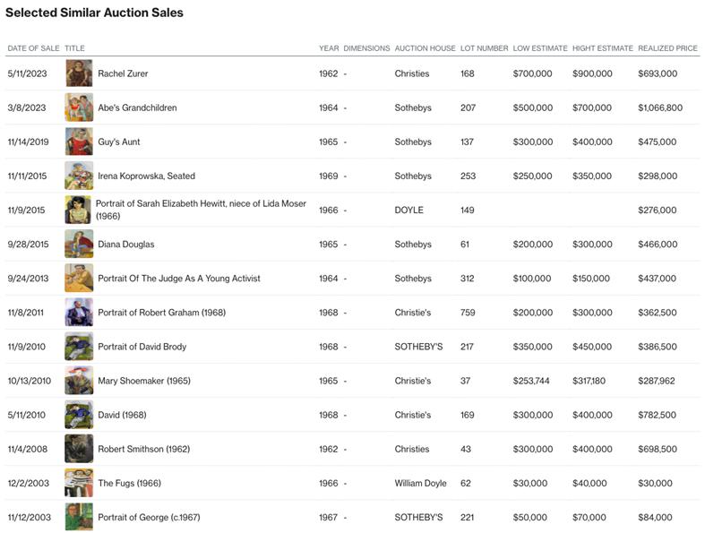Open the Portrait of David Brody thumbnail
Viewport: 705px width, 533px height.
point(79,347)
